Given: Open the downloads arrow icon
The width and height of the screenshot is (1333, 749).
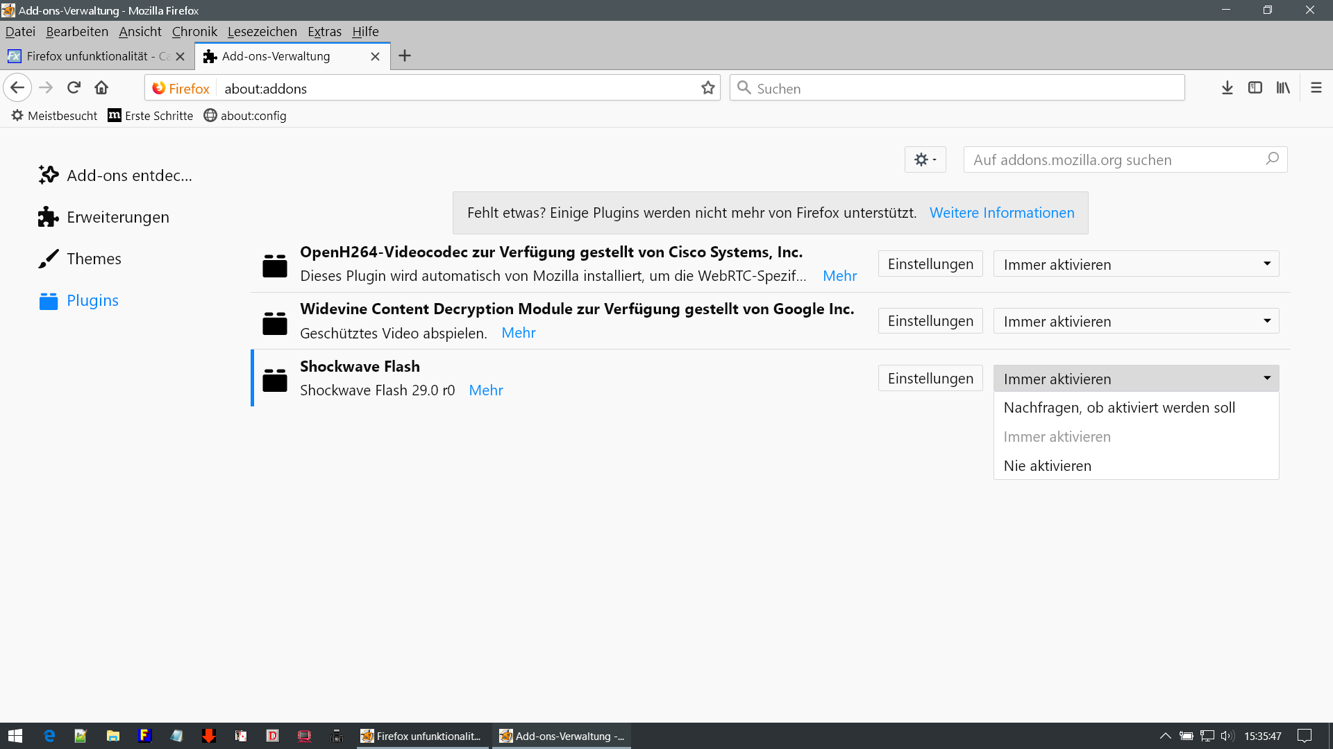Looking at the screenshot, I should point(1227,88).
